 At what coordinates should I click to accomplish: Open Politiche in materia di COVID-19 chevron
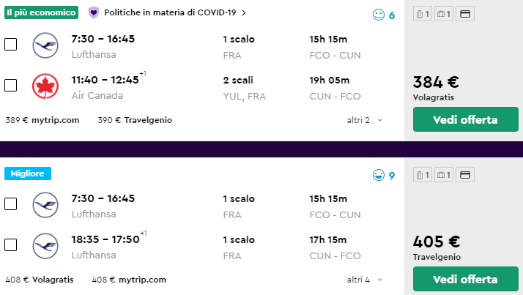(244, 12)
